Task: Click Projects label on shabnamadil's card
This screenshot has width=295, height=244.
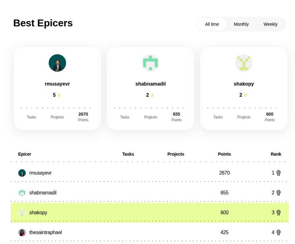Action: click(150, 117)
